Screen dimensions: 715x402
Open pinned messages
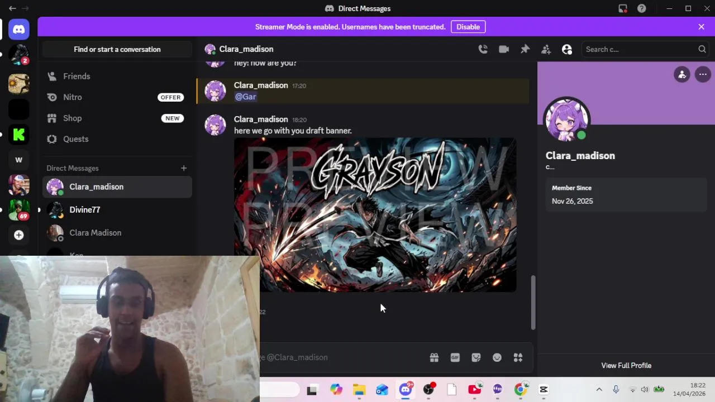point(525,49)
